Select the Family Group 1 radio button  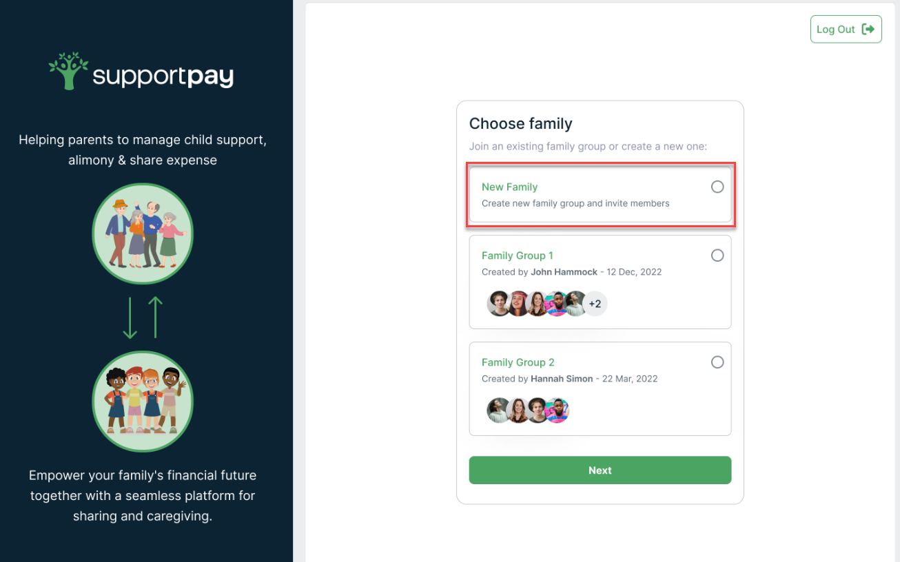coord(717,256)
